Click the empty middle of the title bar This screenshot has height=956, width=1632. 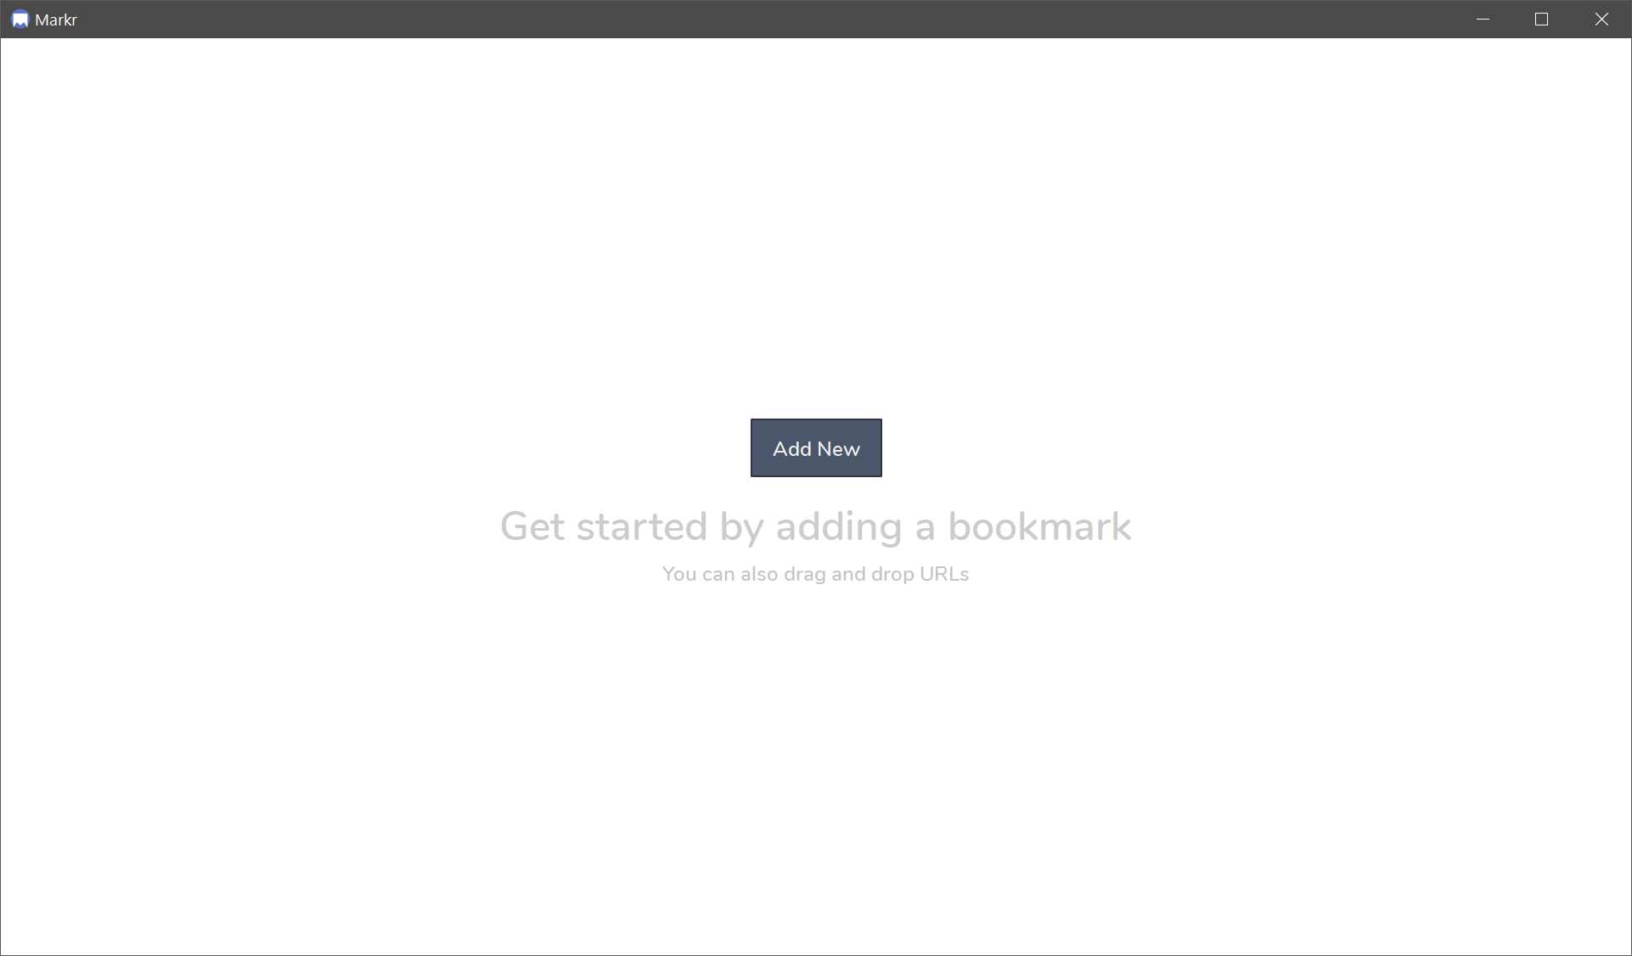(764, 20)
